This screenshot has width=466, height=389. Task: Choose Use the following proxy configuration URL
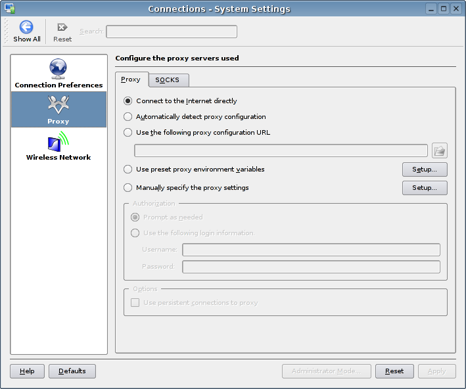tap(128, 133)
